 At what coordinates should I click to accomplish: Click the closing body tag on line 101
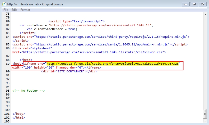pyautogui.click(x=19, y=114)
